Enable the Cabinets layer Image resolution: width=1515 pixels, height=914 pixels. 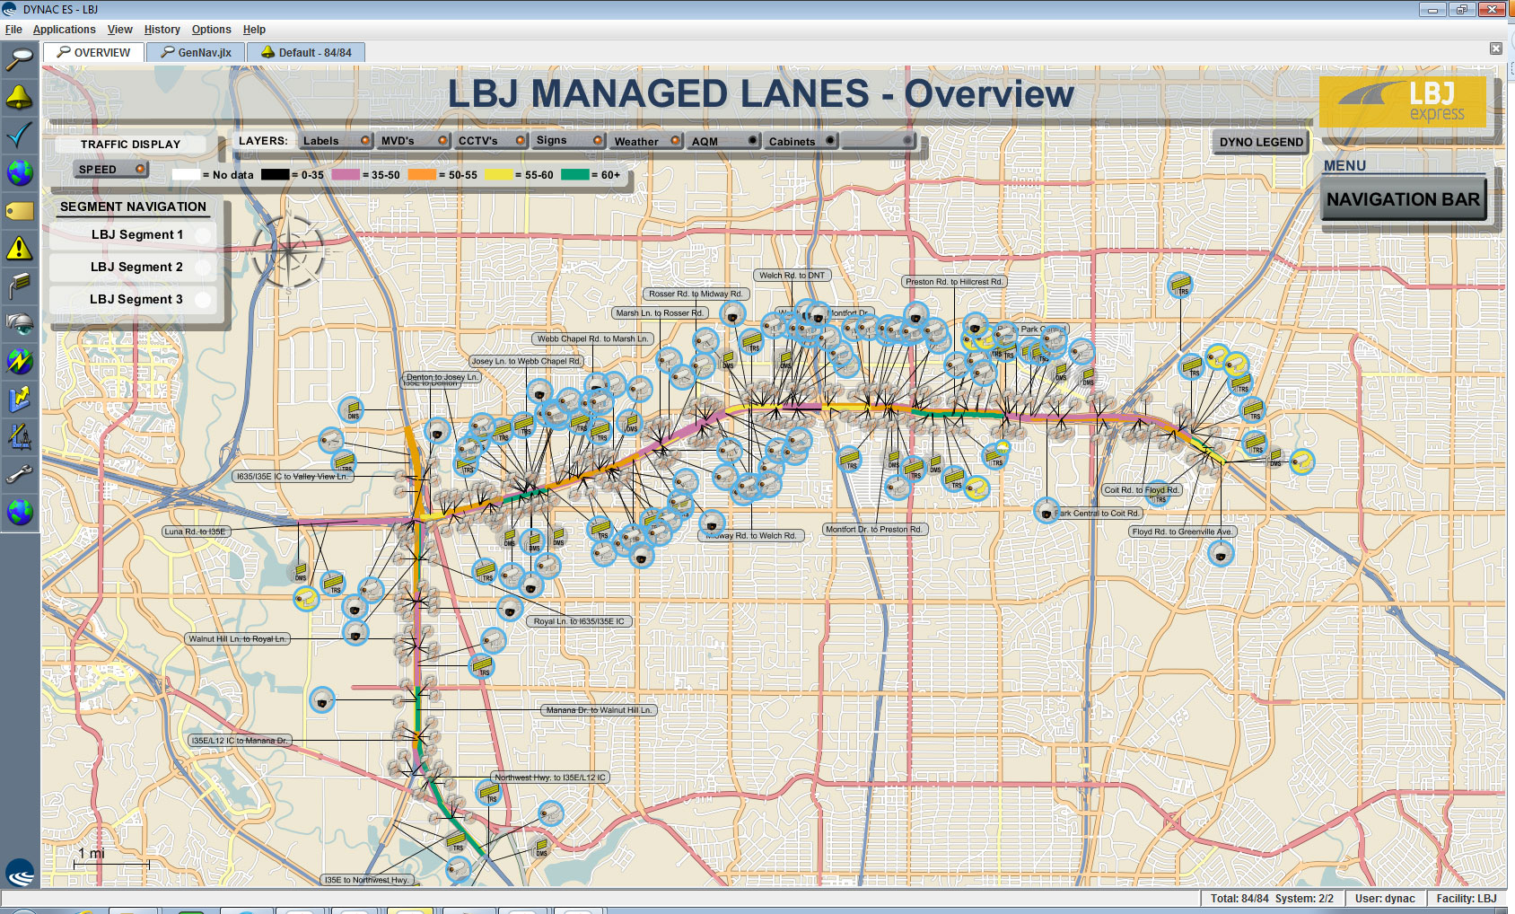coord(801,141)
